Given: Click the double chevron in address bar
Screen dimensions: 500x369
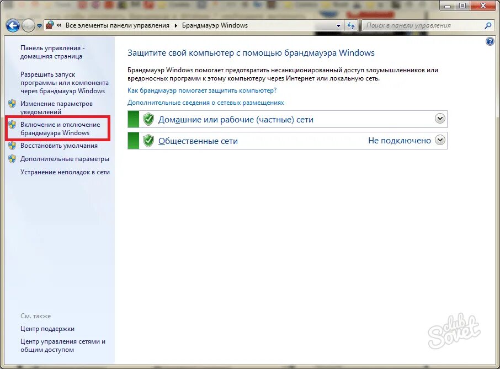Looking at the screenshot, I should pyautogui.click(x=59, y=25).
